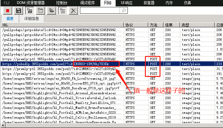
Task: Toggle the always refresh from server icon
Action: pyautogui.click(x=29, y=11)
